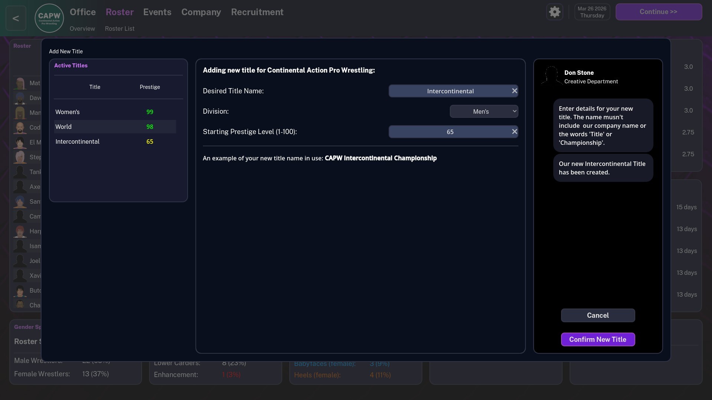Image resolution: width=712 pixels, height=400 pixels.
Task: Open the Events menu
Action: [157, 12]
